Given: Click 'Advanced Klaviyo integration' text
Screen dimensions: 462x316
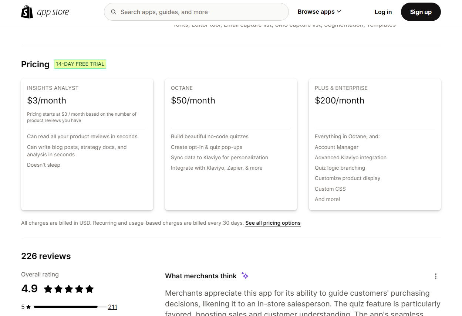Looking at the screenshot, I should click(x=351, y=157).
